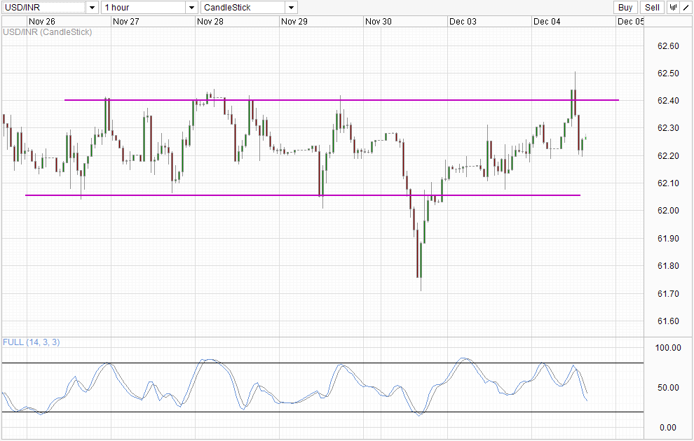Click the Dec 04 date label
The height and width of the screenshot is (441, 694).
[x=547, y=21]
